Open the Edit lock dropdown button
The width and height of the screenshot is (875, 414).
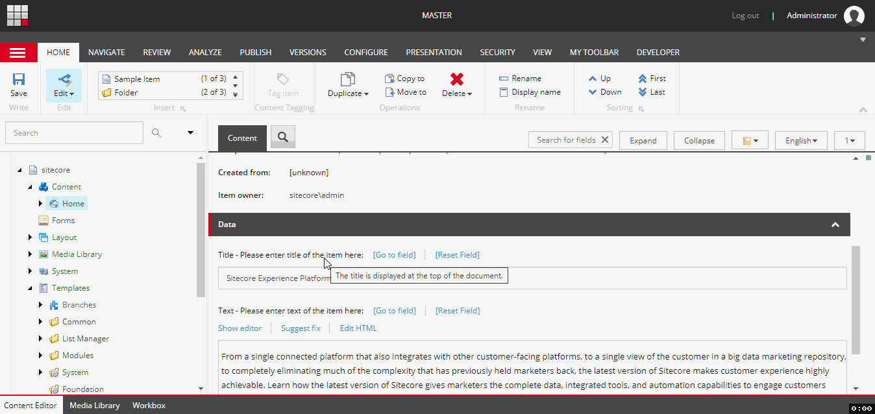pyautogui.click(x=64, y=86)
